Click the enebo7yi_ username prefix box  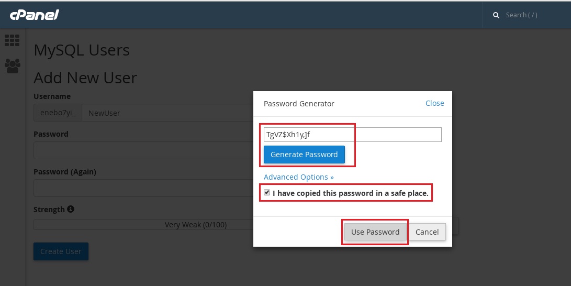click(x=58, y=113)
